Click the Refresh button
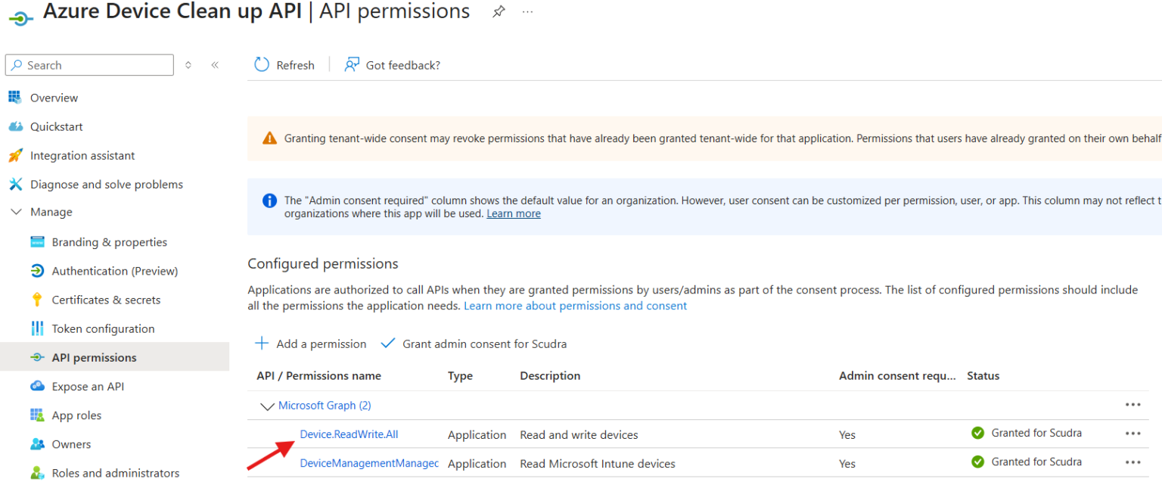 pyautogui.click(x=284, y=65)
